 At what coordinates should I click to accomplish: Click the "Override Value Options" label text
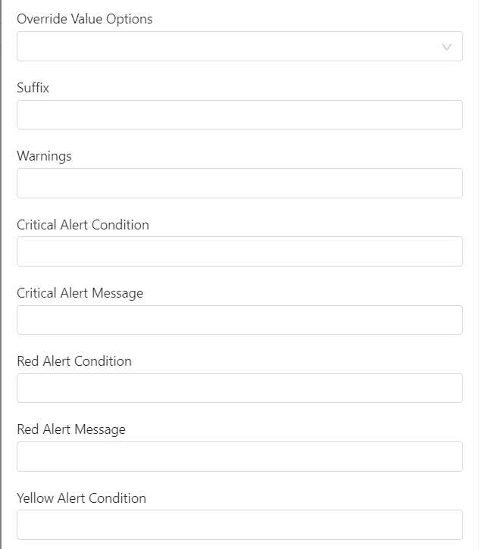84,19
